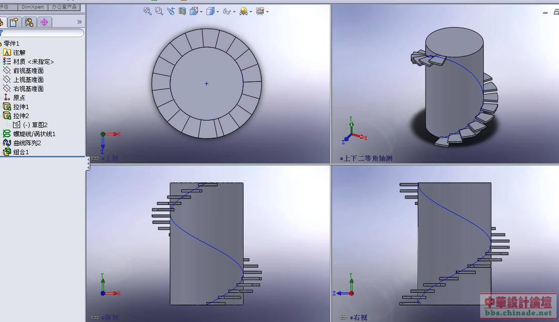This screenshot has width=559, height=322.
Task: Click the View Orientation cube icon
Action: tap(194, 11)
